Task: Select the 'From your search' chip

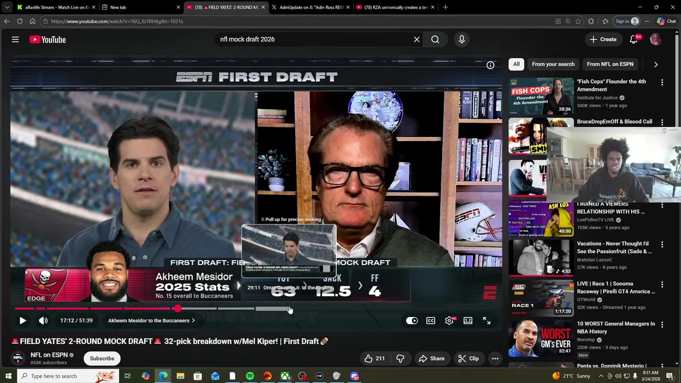Action: [x=553, y=64]
